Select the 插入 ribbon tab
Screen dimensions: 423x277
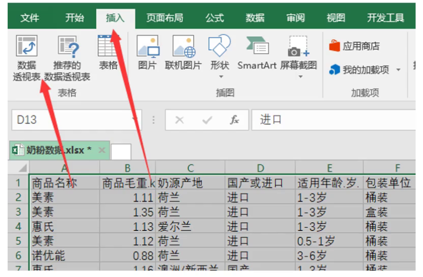(116, 18)
